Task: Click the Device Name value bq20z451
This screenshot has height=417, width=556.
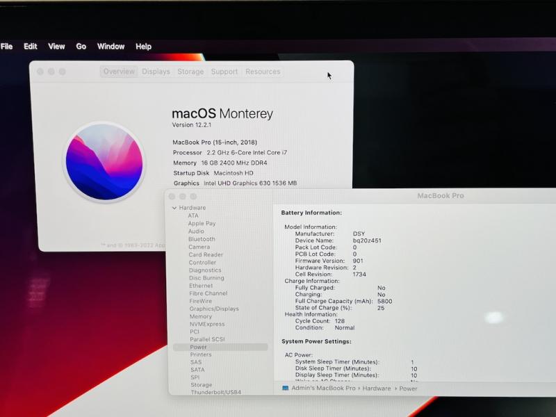Action: click(x=367, y=240)
